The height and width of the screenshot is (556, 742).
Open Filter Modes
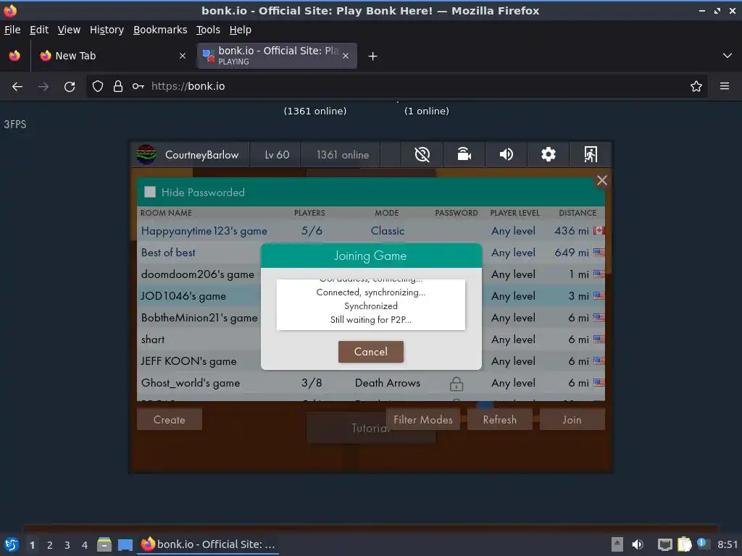(x=423, y=419)
